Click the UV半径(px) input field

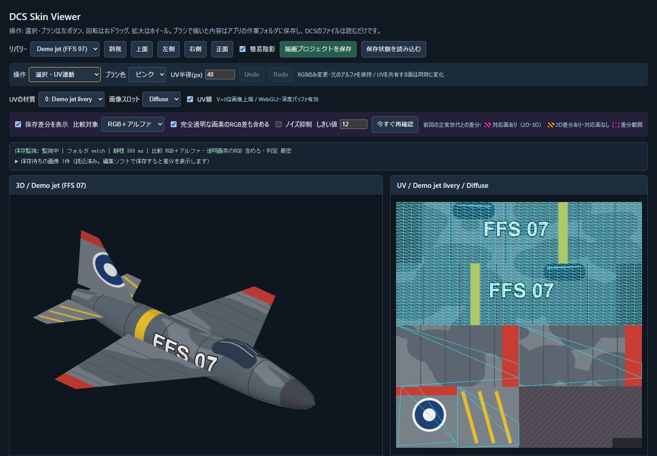click(x=220, y=74)
